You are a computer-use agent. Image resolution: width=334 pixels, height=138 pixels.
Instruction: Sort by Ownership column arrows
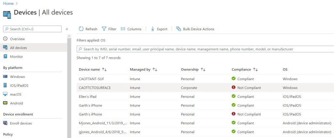(x=203, y=69)
